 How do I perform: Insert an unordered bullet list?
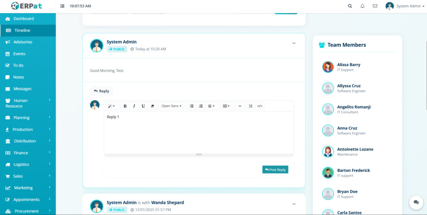[x=192, y=106]
